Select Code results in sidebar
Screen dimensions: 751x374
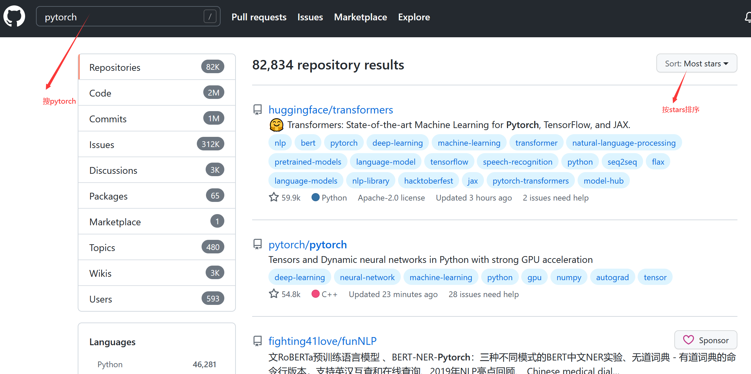point(157,93)
